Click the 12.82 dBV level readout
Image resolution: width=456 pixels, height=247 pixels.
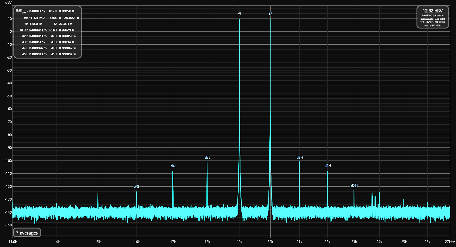433,11
